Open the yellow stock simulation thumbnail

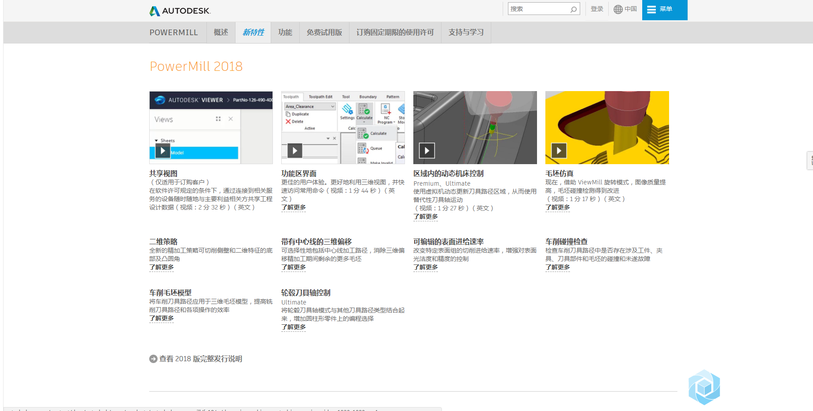pos(607,128)
